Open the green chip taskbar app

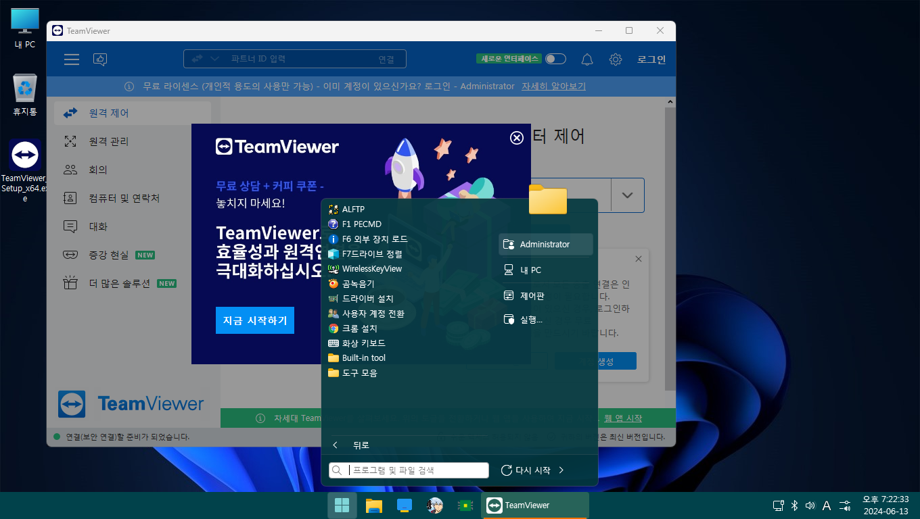[x=465, y=505]
